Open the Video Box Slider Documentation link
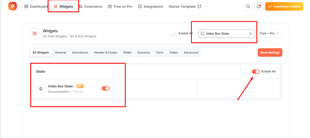 point(59,92)
